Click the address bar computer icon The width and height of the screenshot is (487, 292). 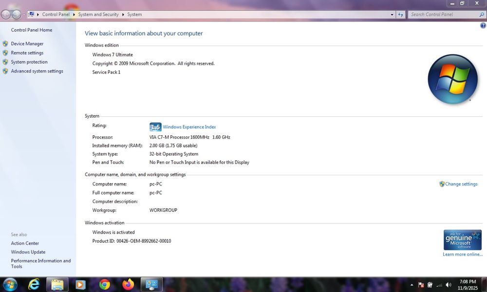[x=31, y=14]
